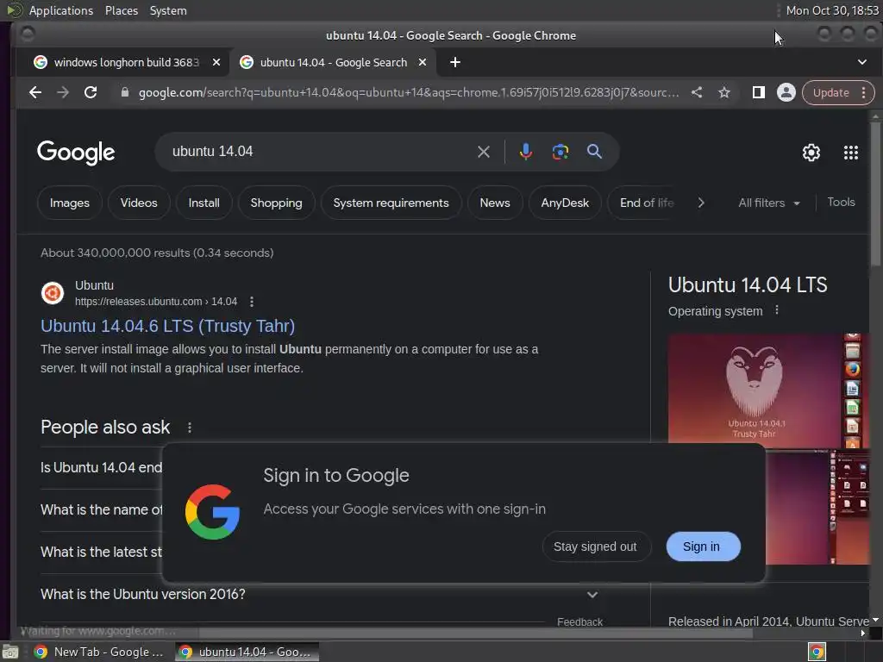Go back to the previous page

click(34, 92)
